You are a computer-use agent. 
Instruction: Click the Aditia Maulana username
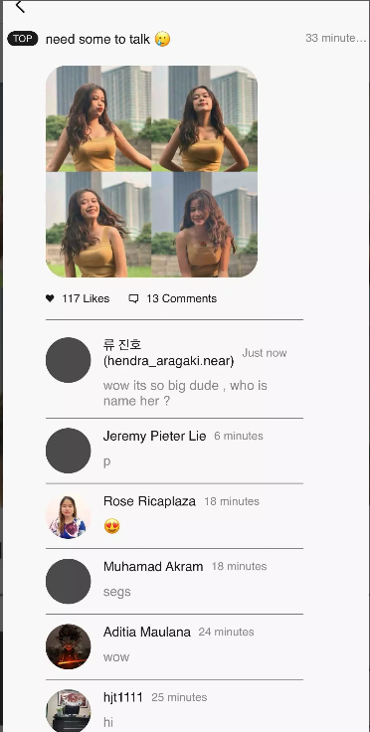pos(147,633)
